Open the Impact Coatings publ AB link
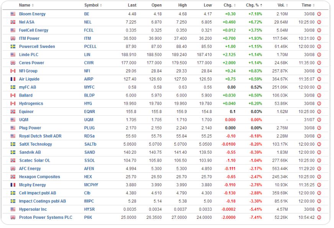Screen dimensions: 334x228 pos(43,201)
